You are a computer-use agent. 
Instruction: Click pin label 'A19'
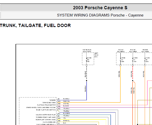click(59, 104)
